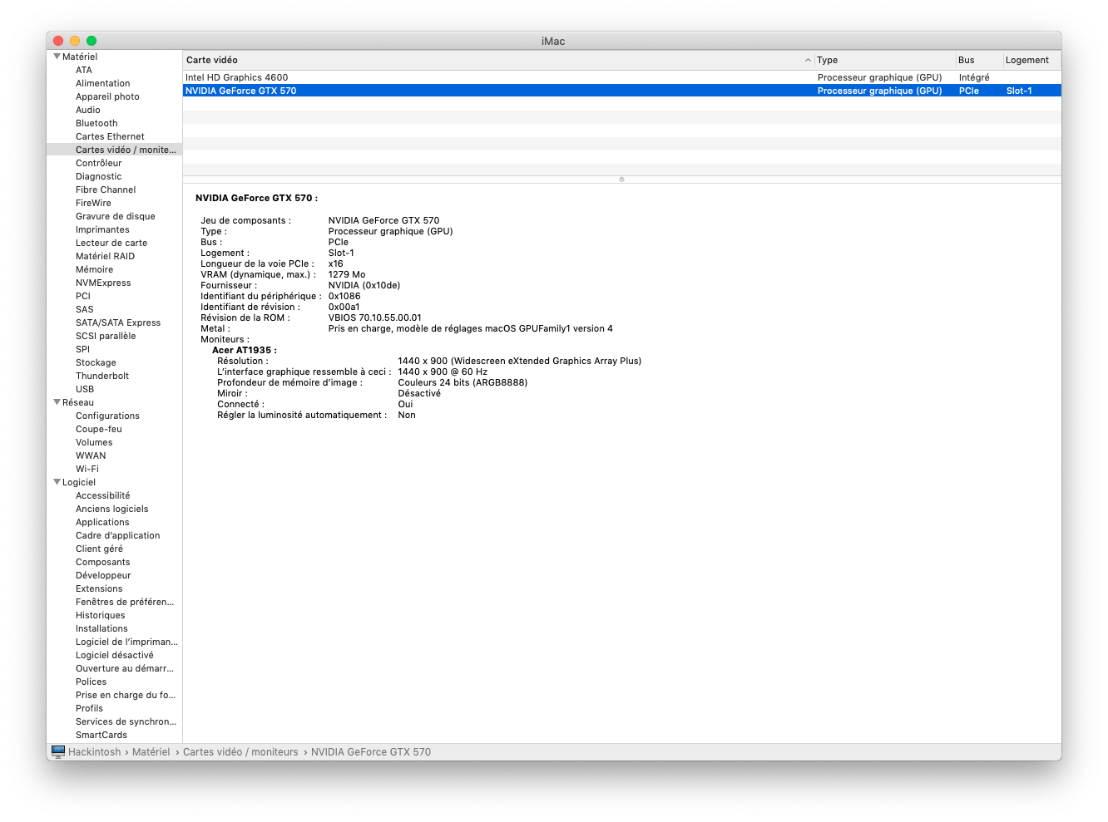The width and height of the screenshot is (1108, 822).
Task: Click NVIDIA GeForce GTX 570 in path bar
Action: click(x=371, y=751)
